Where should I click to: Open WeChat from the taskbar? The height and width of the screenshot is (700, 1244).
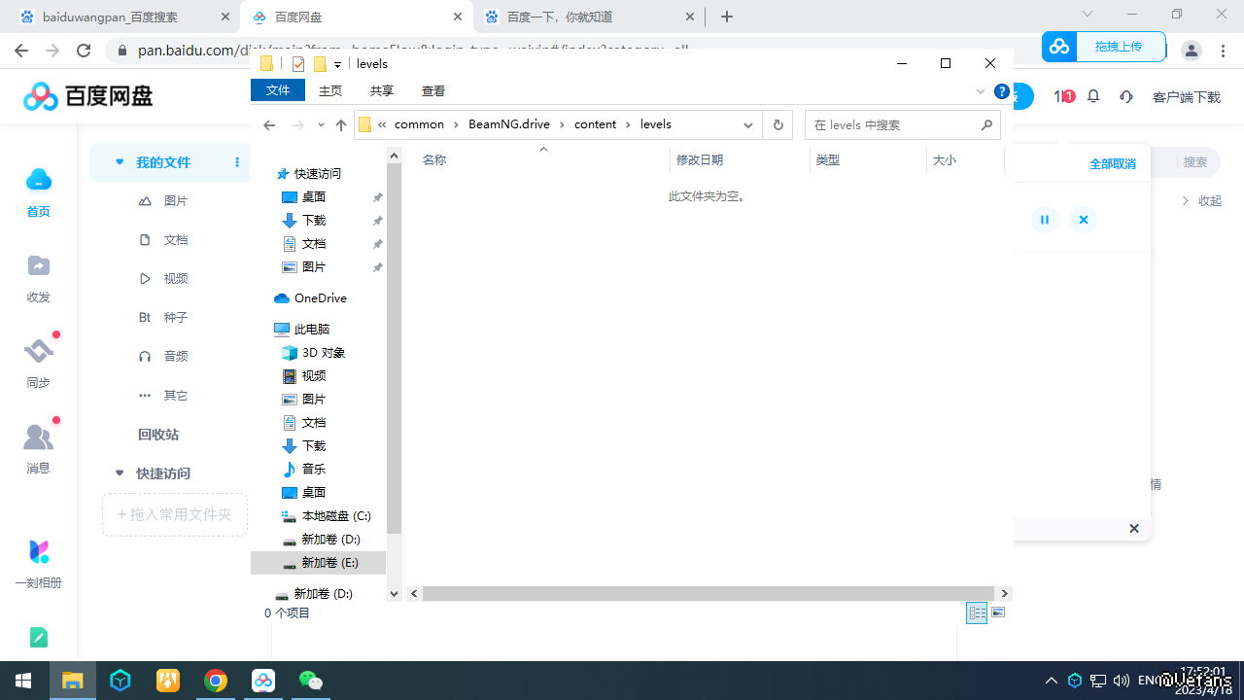pyautogui.click(x=311, y=681)
